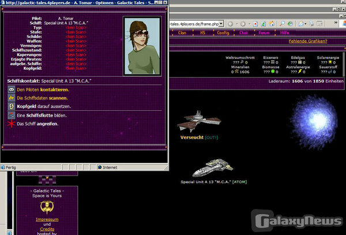The width and height of the screenshot is (346, 235).
Task: Click the Internet zone globe icon
Action: click(100, 167)
